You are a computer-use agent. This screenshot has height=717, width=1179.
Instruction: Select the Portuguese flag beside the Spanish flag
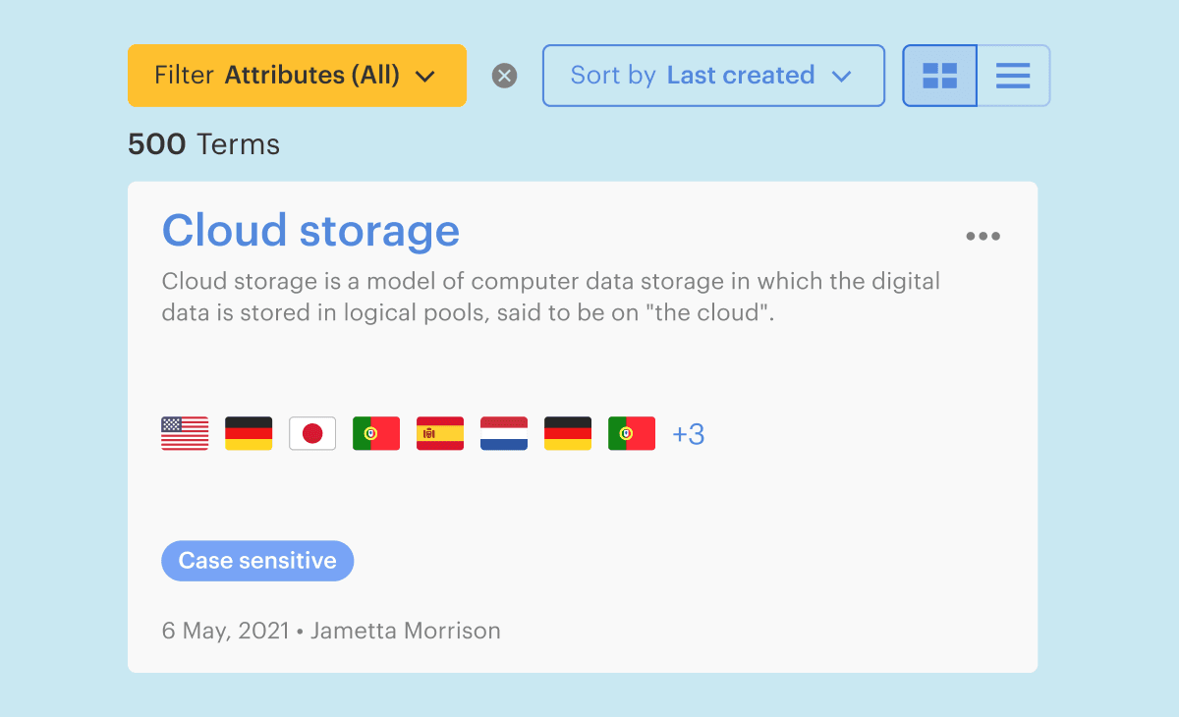[376, 433]
